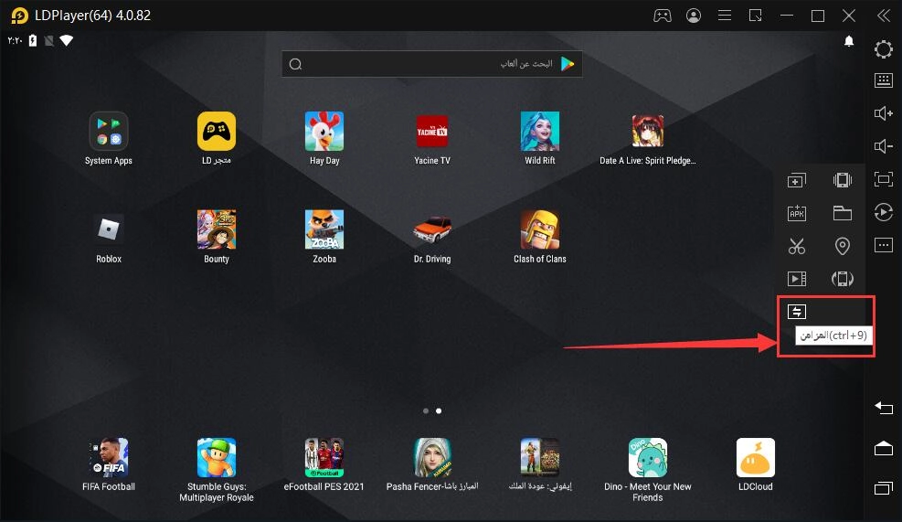Open the System Apps folder
Image resolution: width=902 pixels, height=522 pixels.
108,132
